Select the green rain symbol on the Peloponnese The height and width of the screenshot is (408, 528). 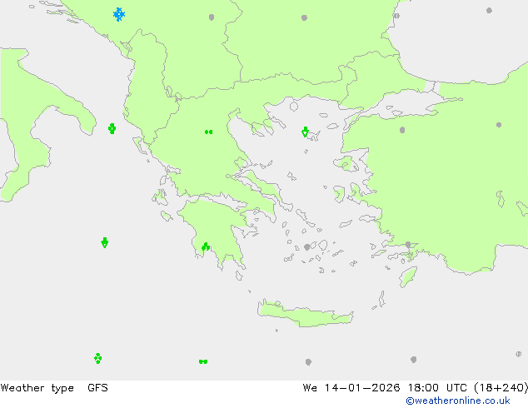click(206, 246)
